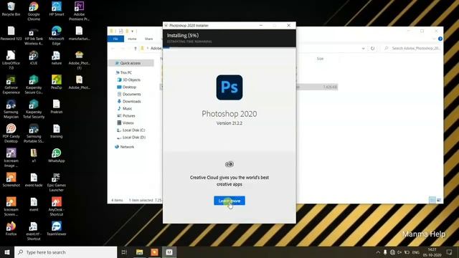Select GeForce Experience desktop icon

coord(11,85)
